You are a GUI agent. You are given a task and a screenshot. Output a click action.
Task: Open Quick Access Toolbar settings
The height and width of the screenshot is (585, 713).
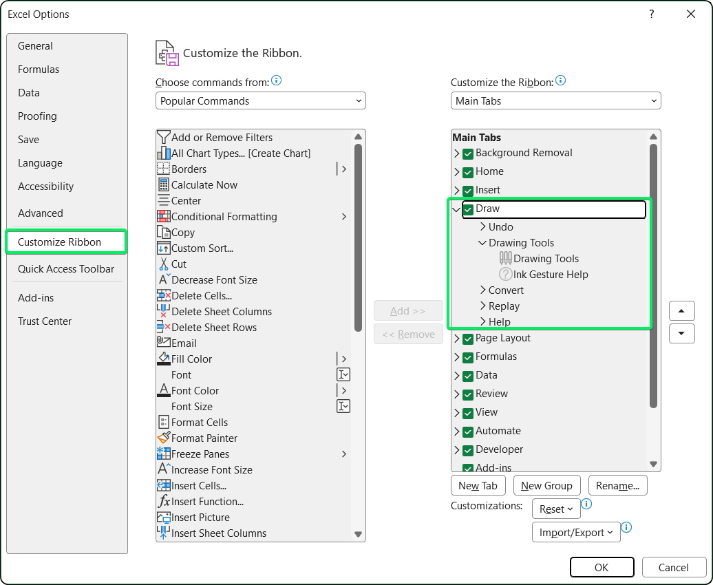[66, 269]
